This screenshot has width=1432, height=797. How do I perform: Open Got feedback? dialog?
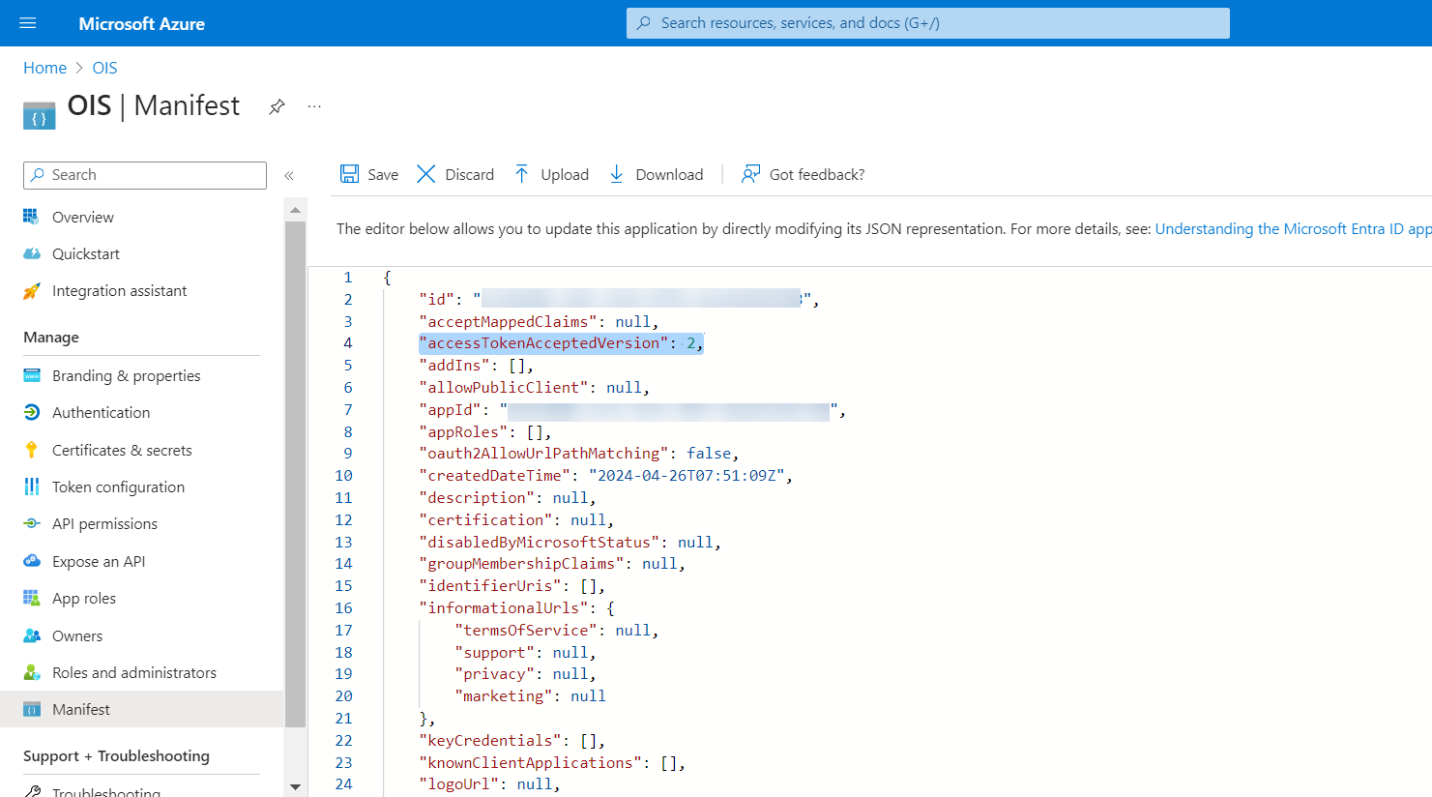tap(803, 174)
